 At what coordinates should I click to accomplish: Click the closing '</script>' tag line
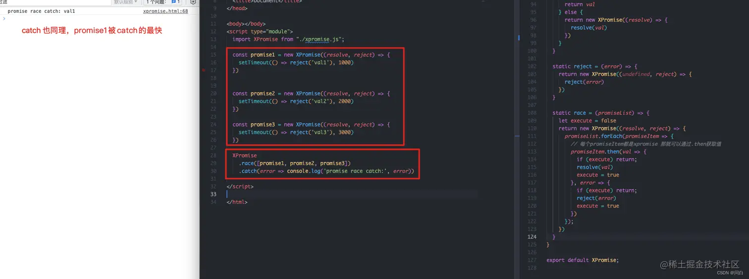pyautogui.click(x=240, y=186)
